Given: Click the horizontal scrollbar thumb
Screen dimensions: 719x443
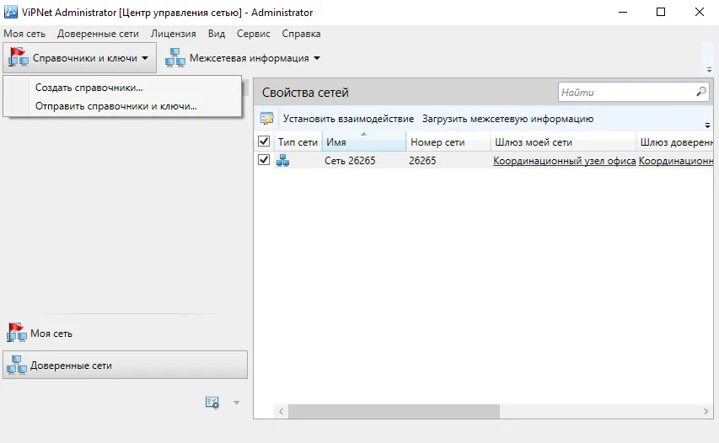Looking at the screenshot, I should [x=394, y=411].
